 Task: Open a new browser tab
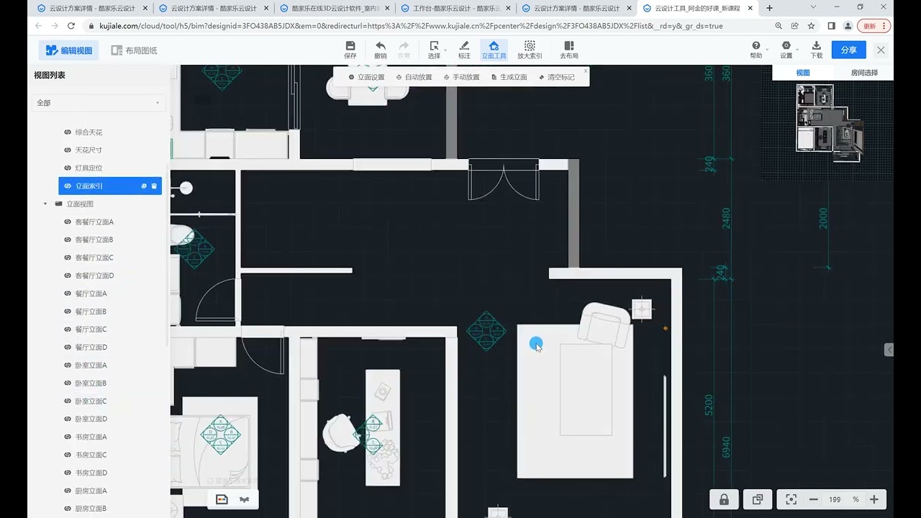(x=770, y=9)
